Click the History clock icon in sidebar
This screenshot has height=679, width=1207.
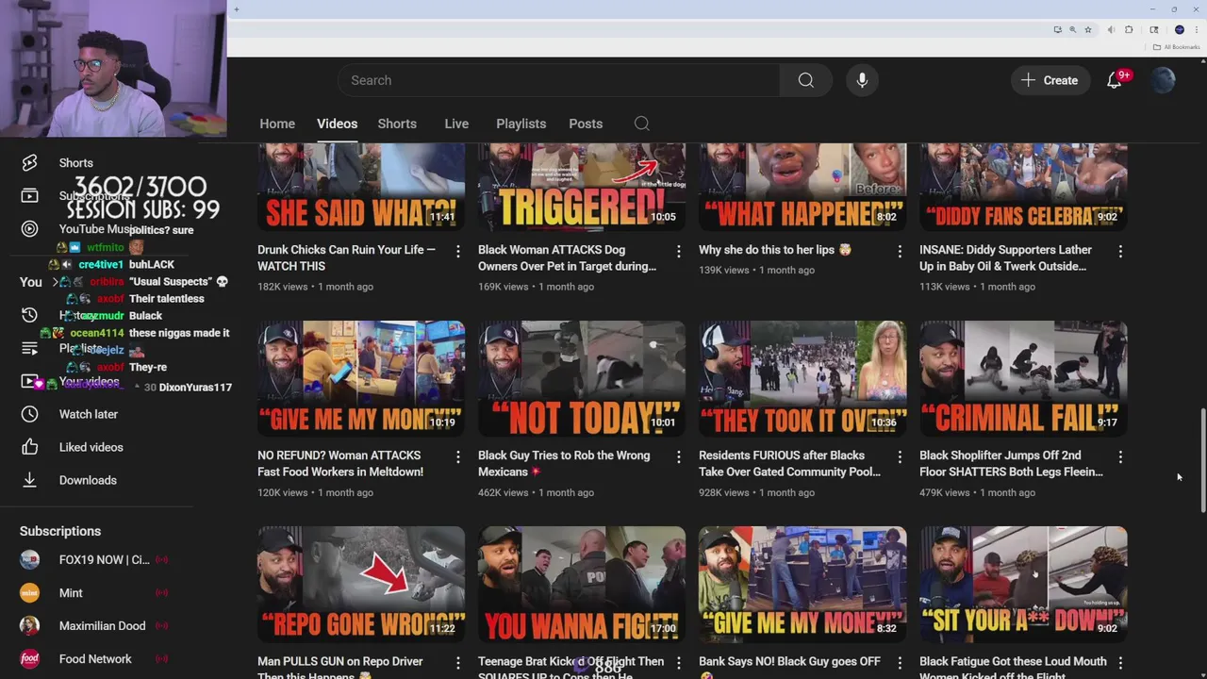tap(29, 315)
